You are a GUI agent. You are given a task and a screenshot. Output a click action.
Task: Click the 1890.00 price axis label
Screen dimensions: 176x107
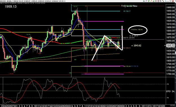(170, 31)
